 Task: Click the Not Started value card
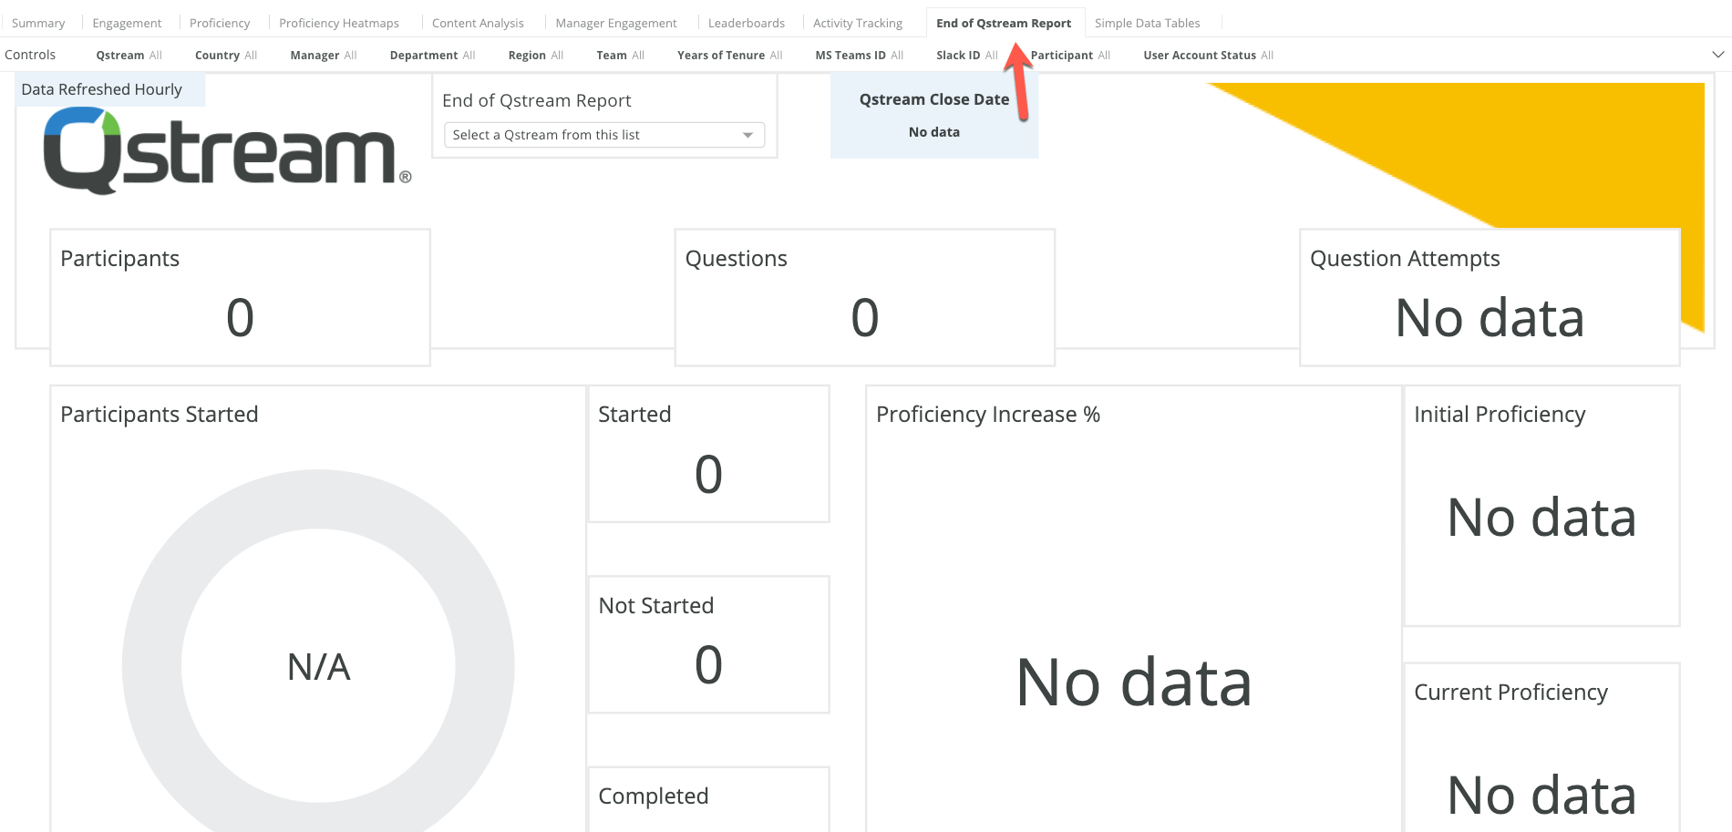point(709,644)
